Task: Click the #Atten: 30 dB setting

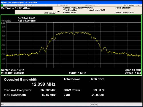Action: (70, 13)
